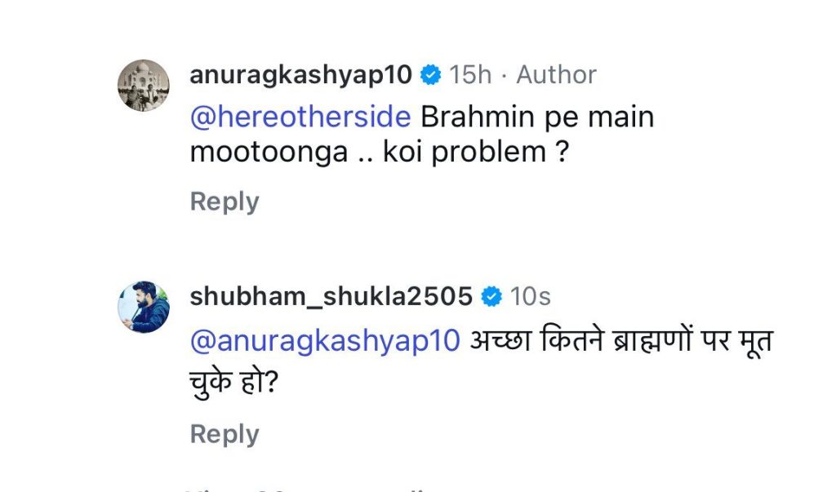Open shubham_shukla2505's profile picture
This screenshot has width=836, height=492.
[145, 307]
